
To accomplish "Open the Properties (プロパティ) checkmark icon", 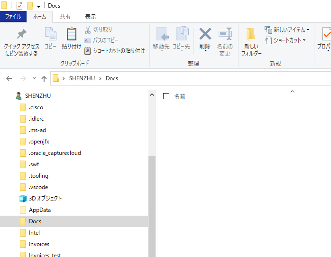I will (326, 34).
